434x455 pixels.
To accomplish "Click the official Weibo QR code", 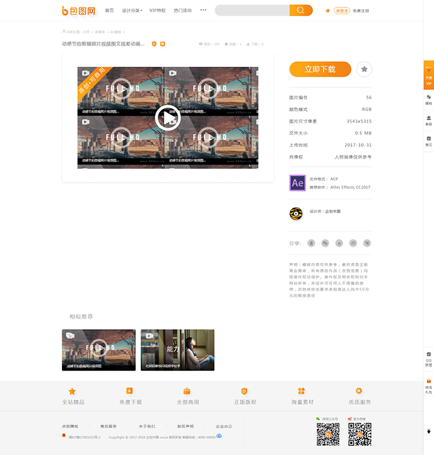I will click(360, 434).
